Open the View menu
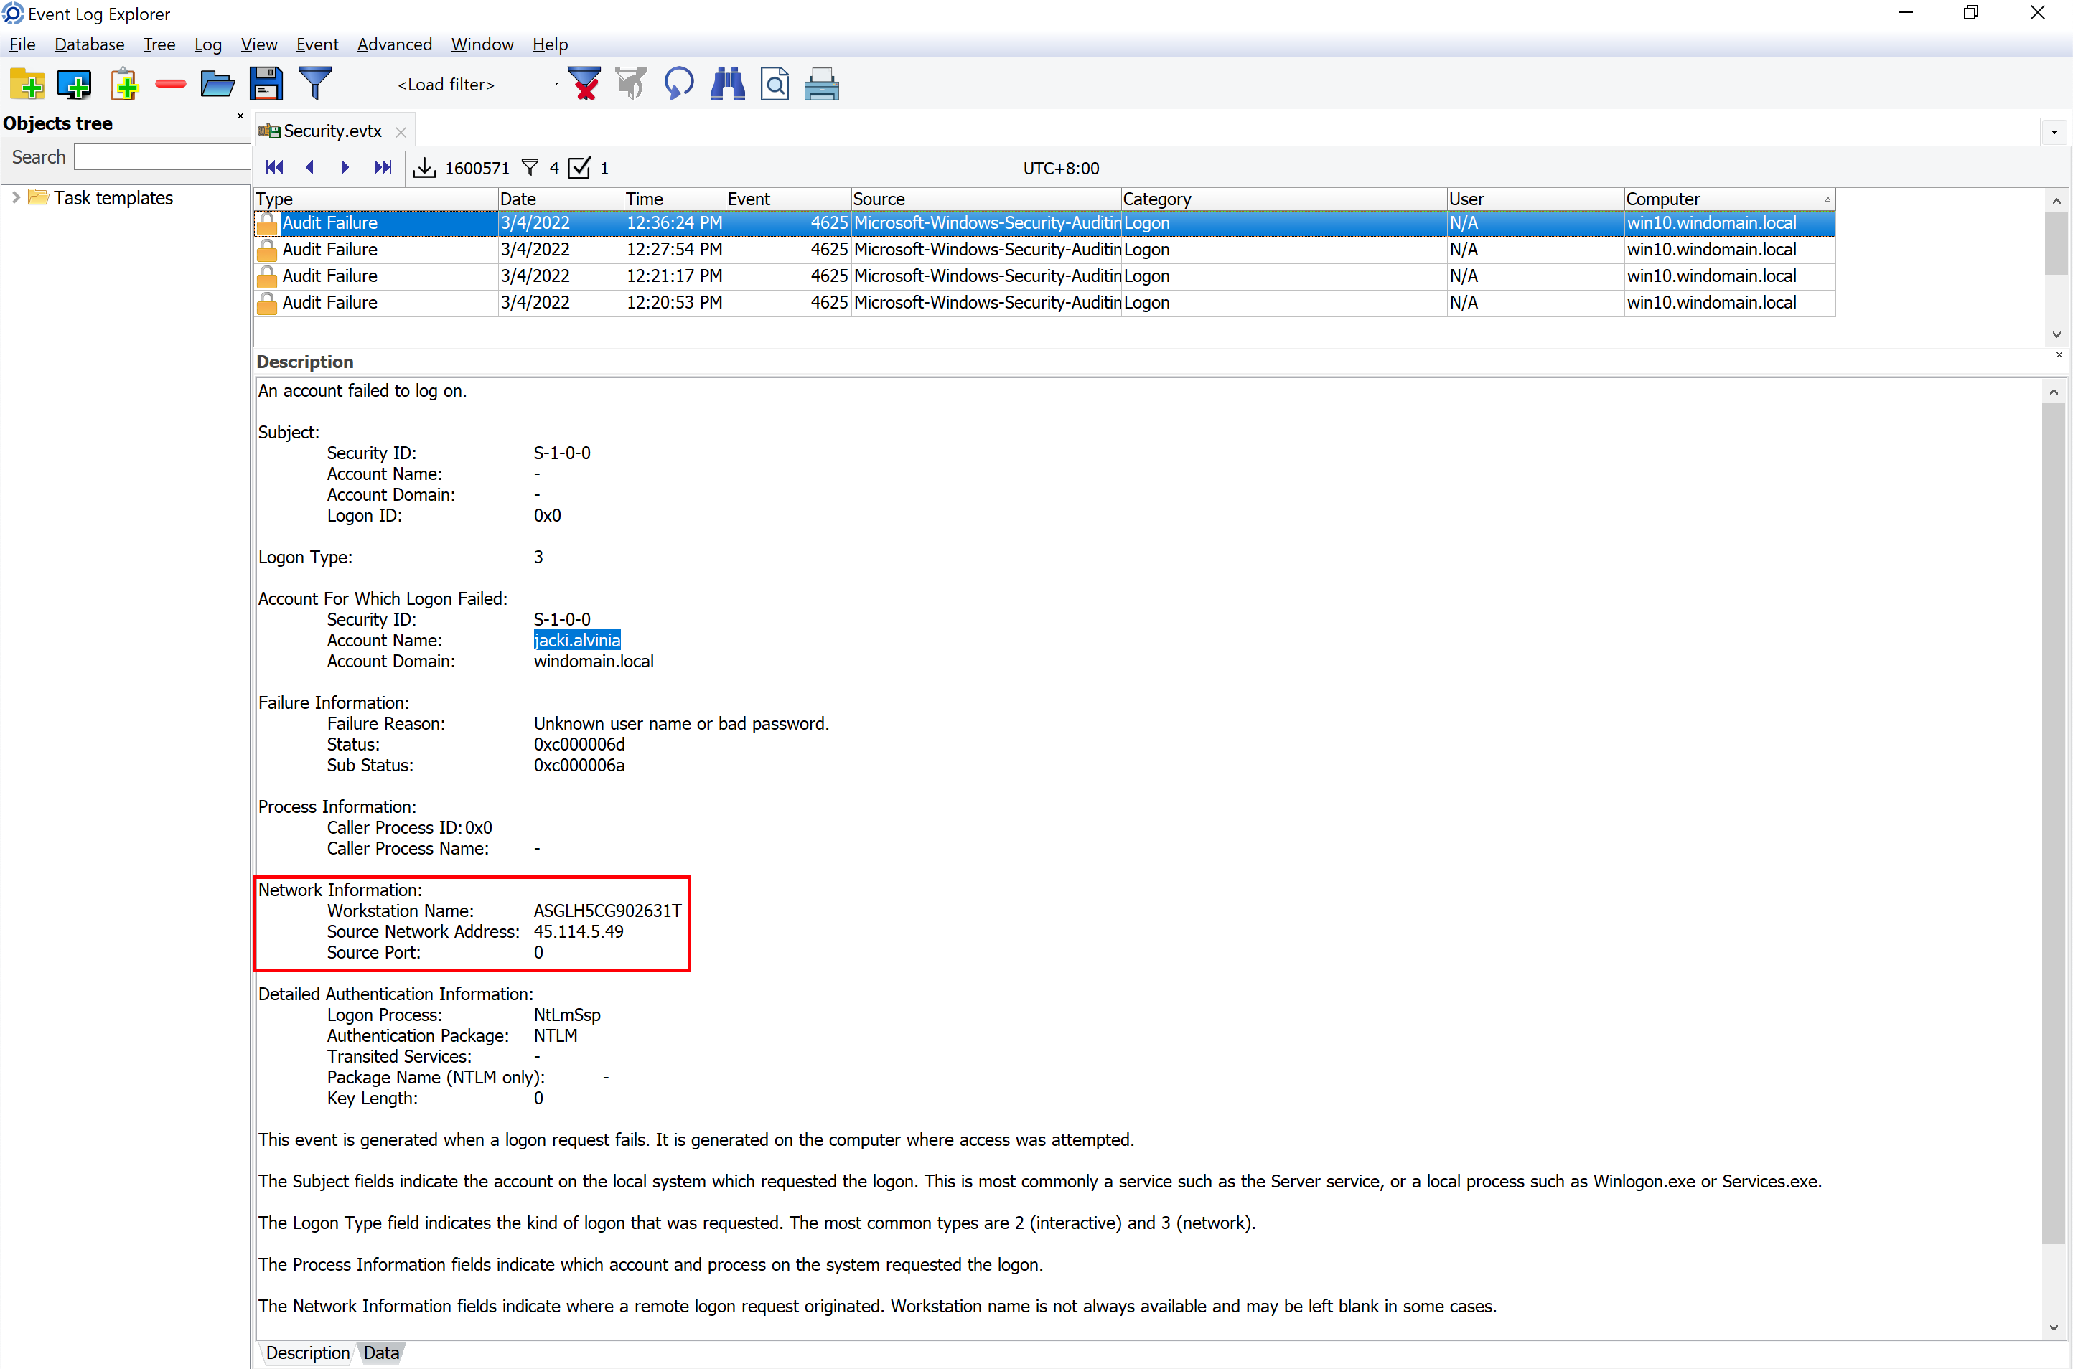The width and height of the screenshot is (2073, 1369). (259, 44)
